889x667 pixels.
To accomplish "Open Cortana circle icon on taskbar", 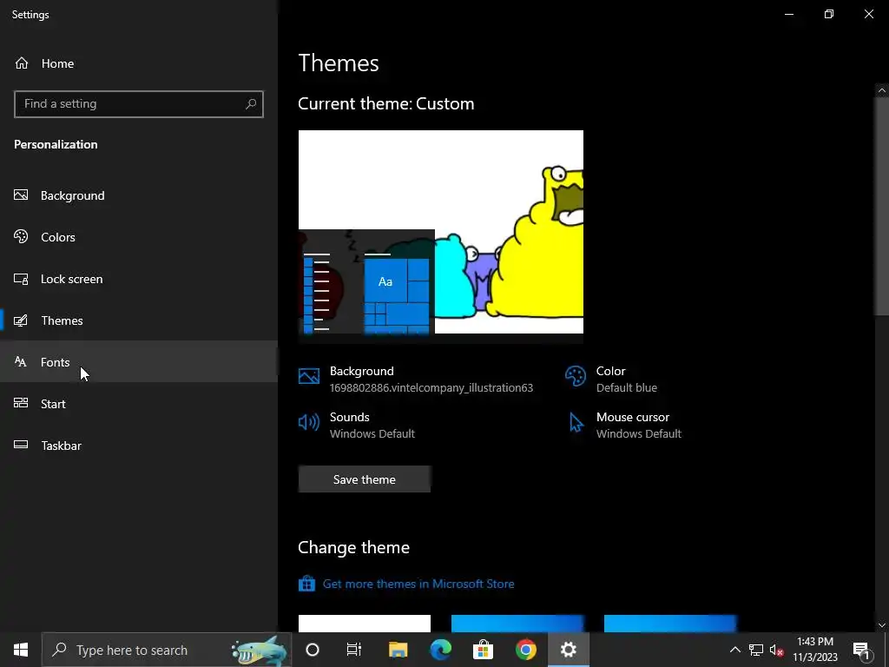I will 313,650.
